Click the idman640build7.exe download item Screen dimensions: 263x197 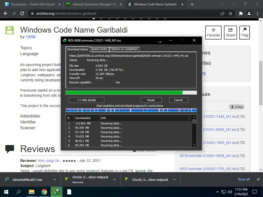[27, 180]
